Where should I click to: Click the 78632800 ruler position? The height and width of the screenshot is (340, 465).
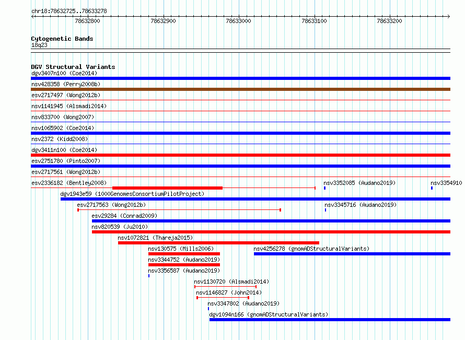[87, 21]
